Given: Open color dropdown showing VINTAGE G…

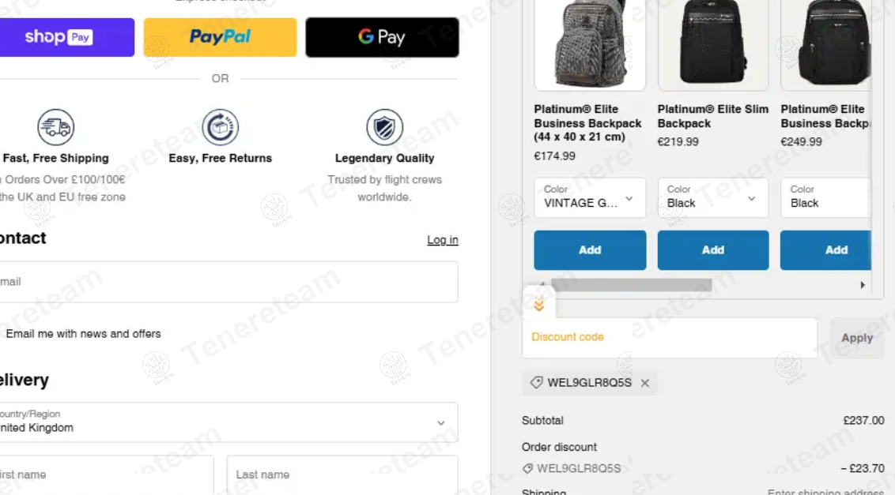Looking at the screenshot, I should click(x=590, y=197).
